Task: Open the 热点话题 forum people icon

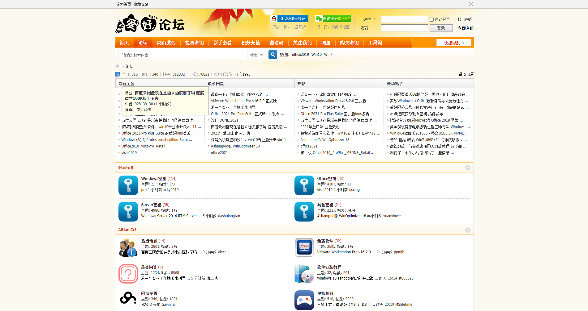Action: click(x=128, y=247)
